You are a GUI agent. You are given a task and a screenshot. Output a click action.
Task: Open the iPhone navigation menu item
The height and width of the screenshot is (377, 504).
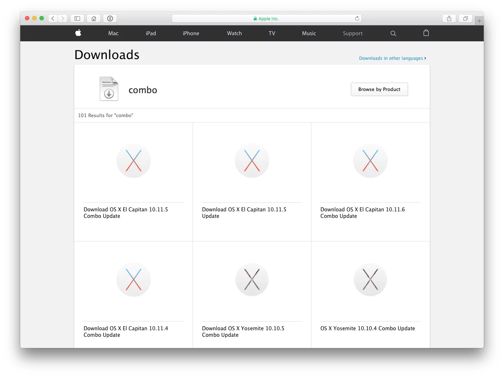tap(191, 33)
